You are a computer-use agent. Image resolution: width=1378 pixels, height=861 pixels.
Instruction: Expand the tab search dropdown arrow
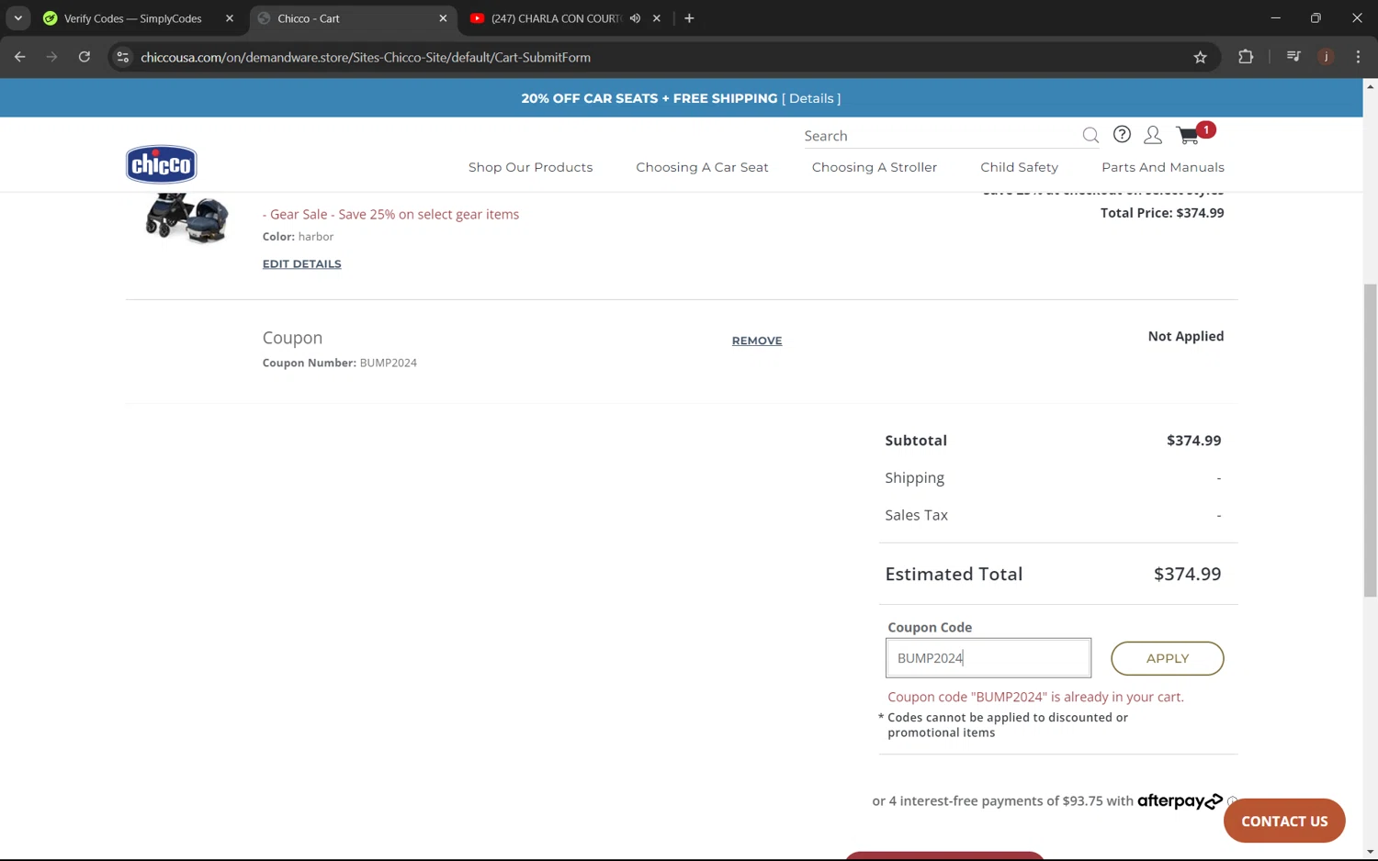17,18
